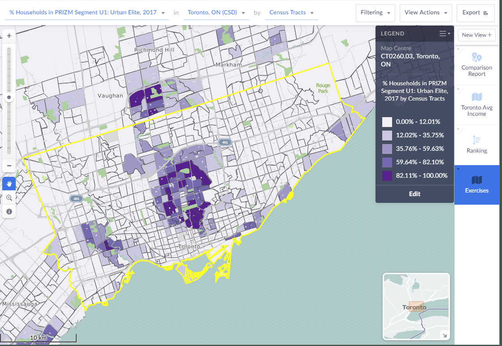Open the legend hamburger menu
Screen dimensions: 502x346
[x=444, y=34]
